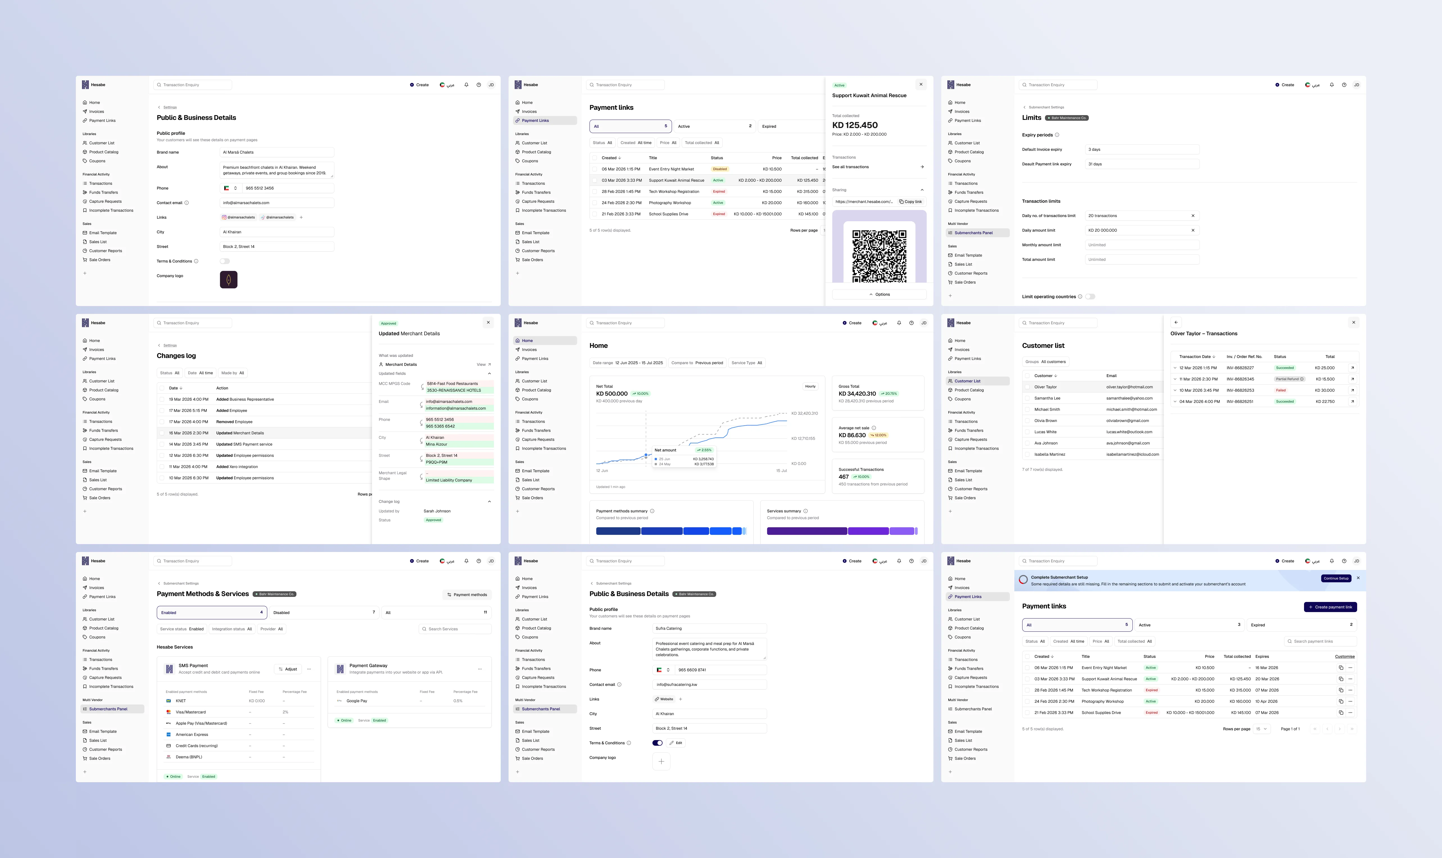Go back in Oliver Taylor – Transactions panel
The image size is (1442, 858).
(1176, 323)
